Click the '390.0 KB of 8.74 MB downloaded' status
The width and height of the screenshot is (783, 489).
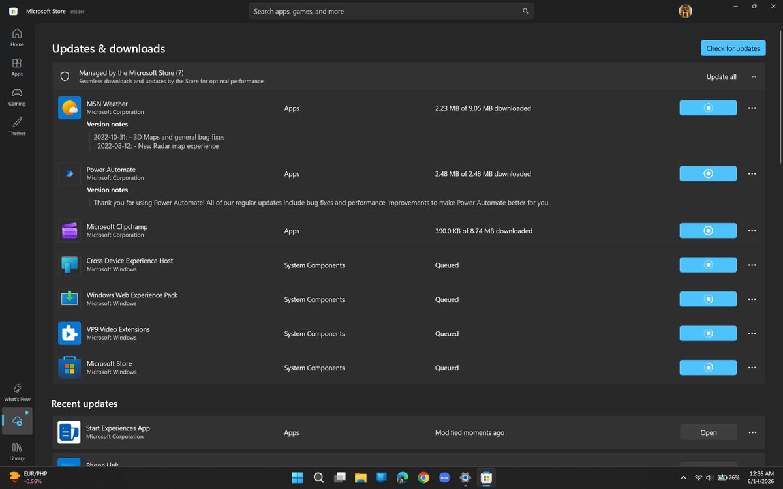[484, 231]
